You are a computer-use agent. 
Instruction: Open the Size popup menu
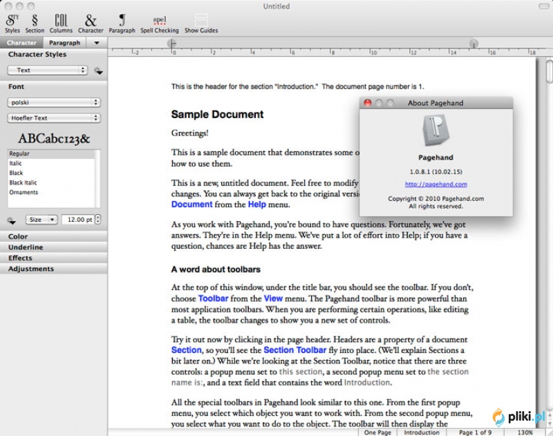click(x=41, y=220)
